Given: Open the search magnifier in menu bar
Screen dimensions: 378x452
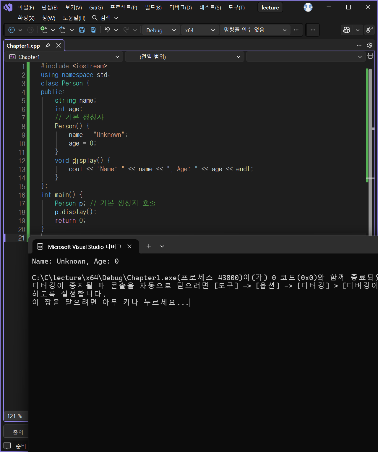Looking at the screenshot, I should coord(95,18).
